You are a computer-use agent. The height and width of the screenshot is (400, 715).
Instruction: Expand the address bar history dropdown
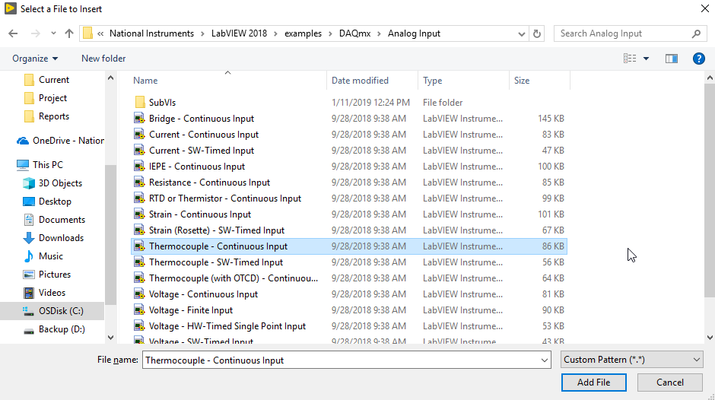[x=522, y=33]
